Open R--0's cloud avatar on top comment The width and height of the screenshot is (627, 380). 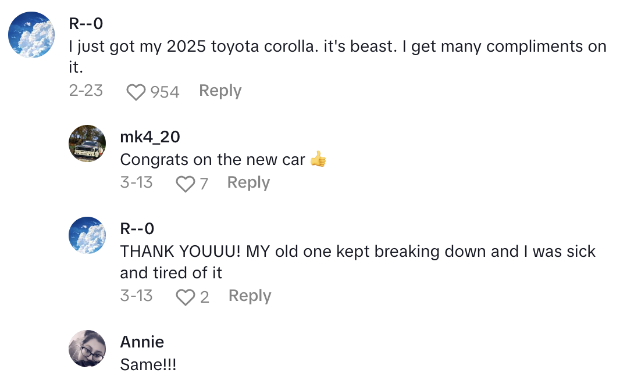[31, 35]
